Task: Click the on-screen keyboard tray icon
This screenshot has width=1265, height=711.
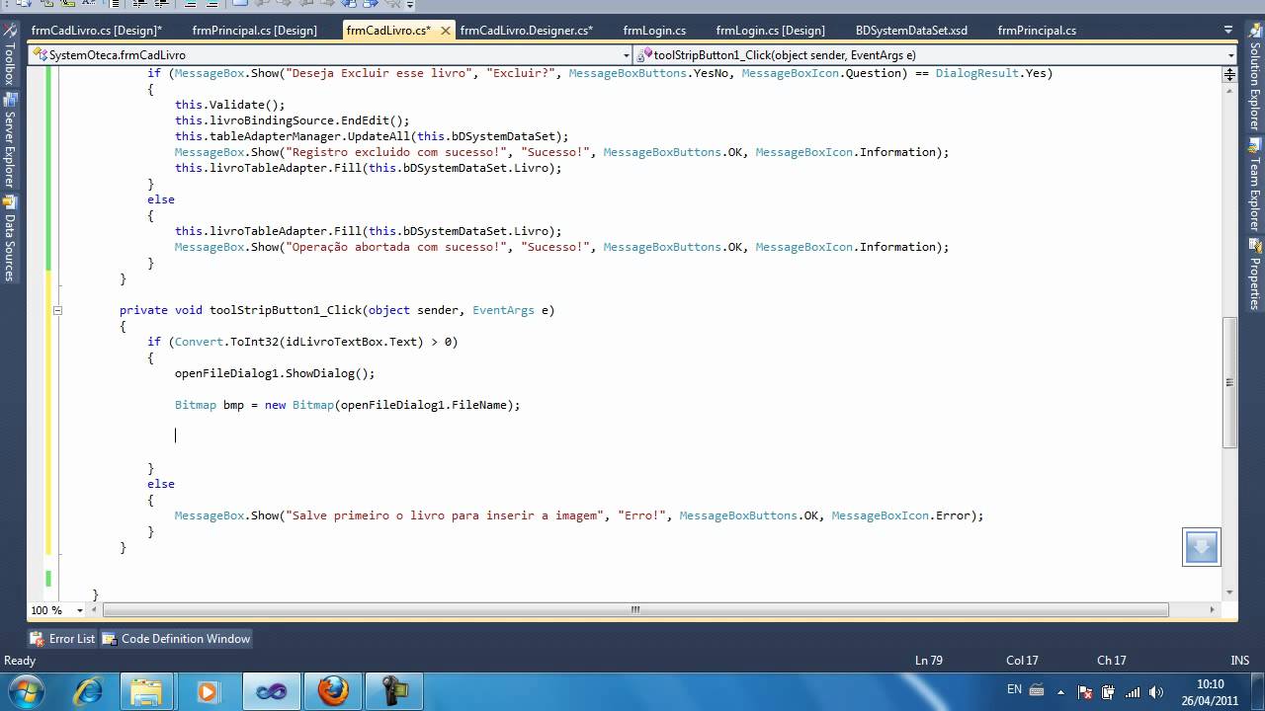Action: [x=1037, y=691]
